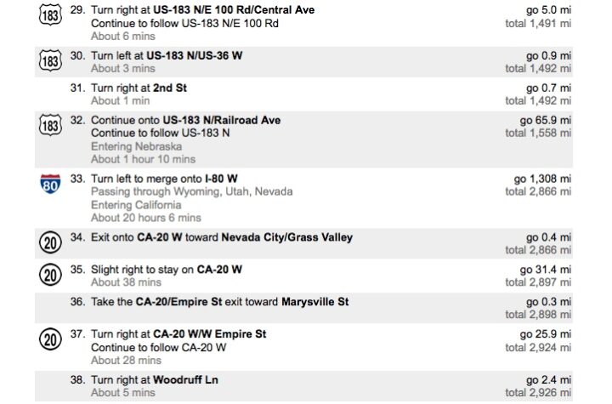
Task: Select step 31 Turn right at 2nd St
Action: click(x=303, y=94)
